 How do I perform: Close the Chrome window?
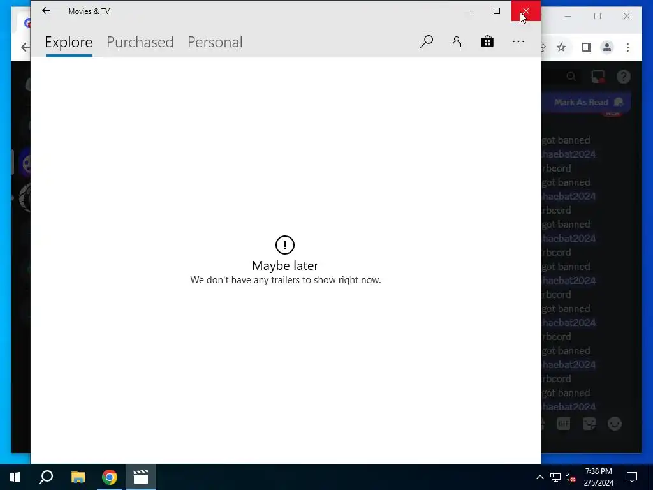pyautogui.click(x=627, y=16)
